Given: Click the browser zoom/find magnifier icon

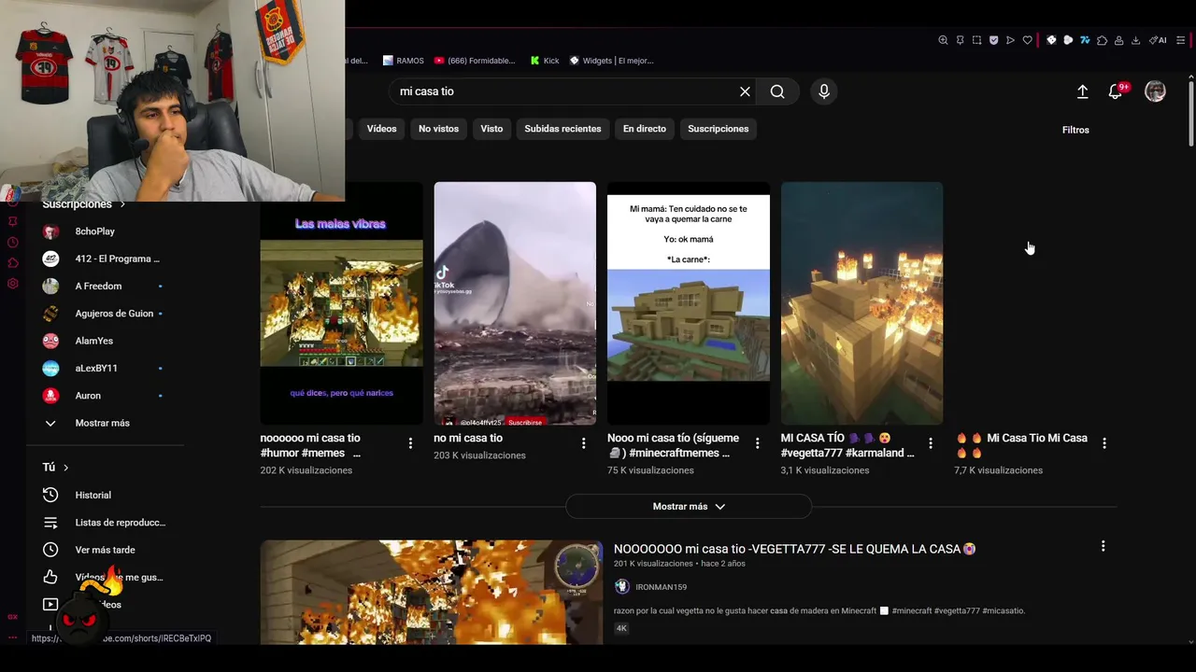Looking at the screenshot, I should click(x=943, y=40).
